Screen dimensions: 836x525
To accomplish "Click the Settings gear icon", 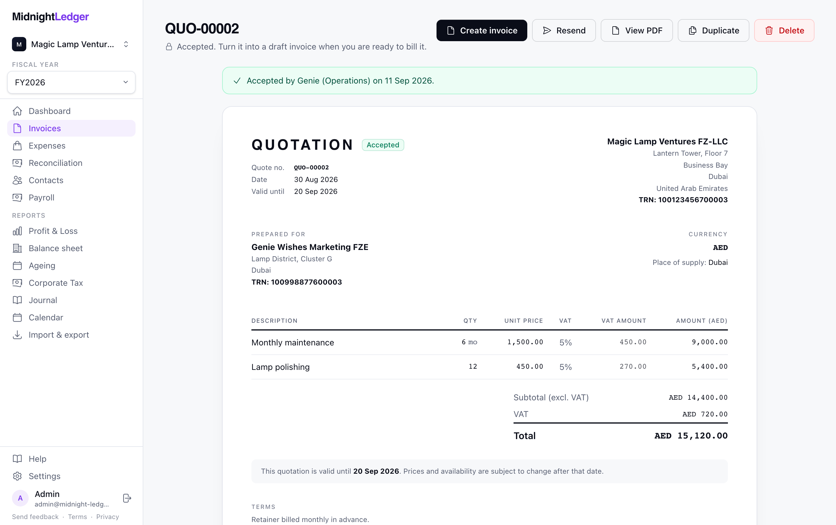I will coord(17,476).
